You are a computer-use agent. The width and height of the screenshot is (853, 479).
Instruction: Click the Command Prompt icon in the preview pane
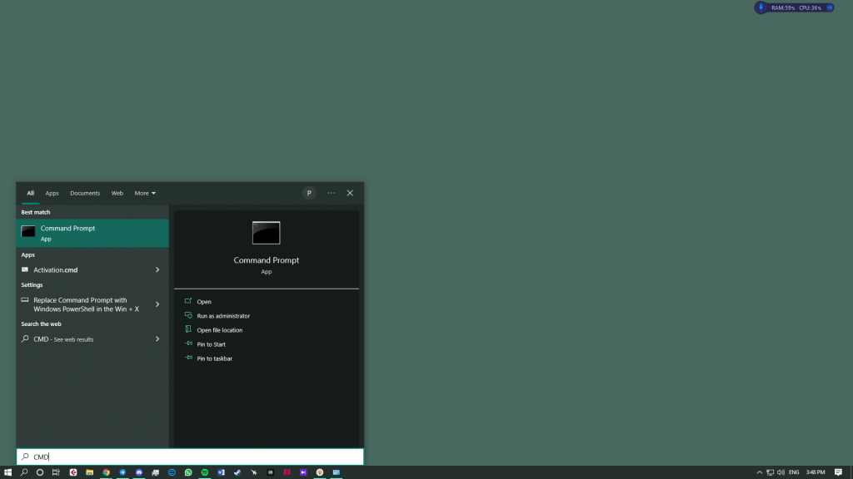coord(266,232)
